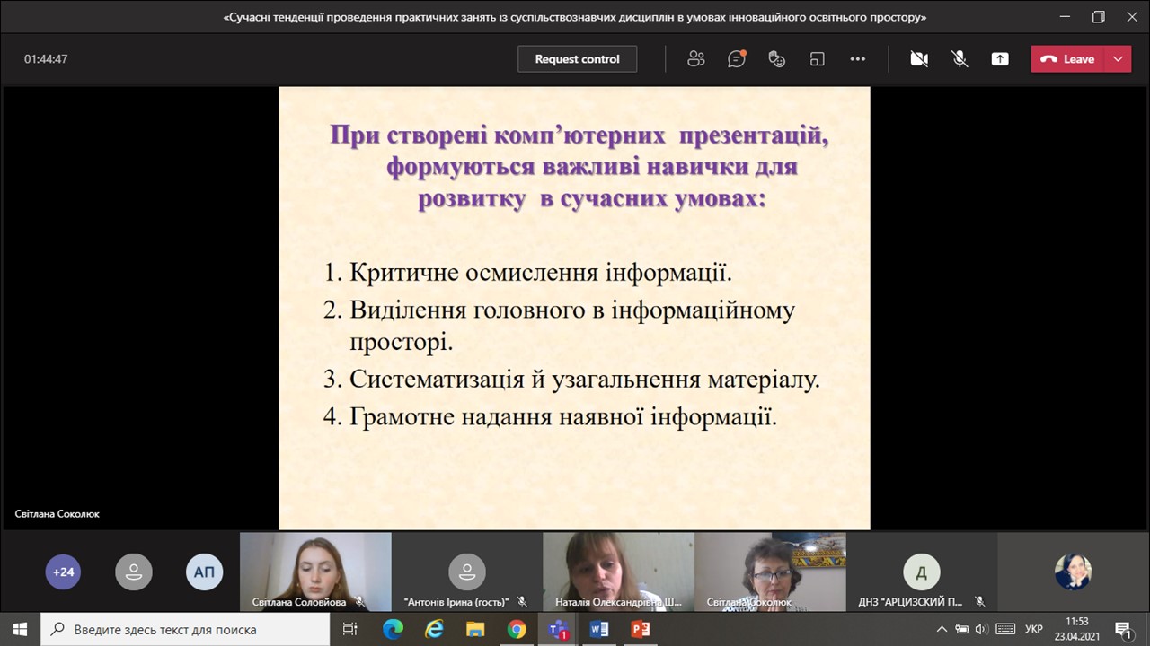Open the meeting chat conversation

point(737,59)
